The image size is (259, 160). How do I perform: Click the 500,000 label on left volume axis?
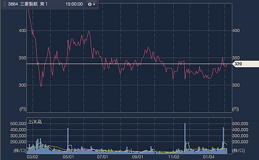(x=18, y=124)
